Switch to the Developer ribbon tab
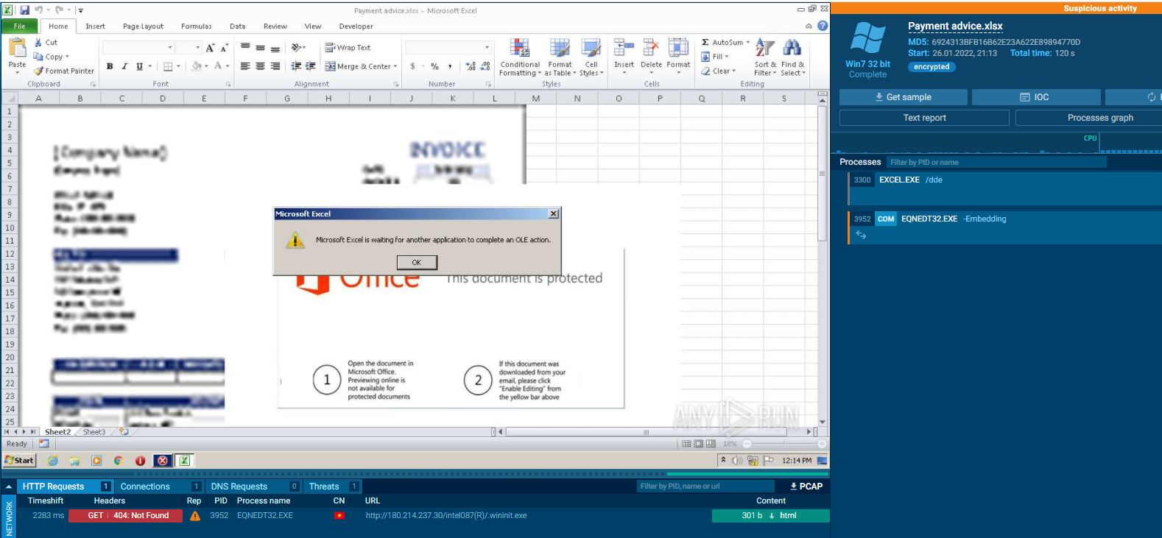This screenshot has width=1162, height=538. [x=356, y=26]
